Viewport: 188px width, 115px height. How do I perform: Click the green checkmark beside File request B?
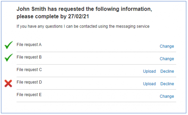coord(9,58)
